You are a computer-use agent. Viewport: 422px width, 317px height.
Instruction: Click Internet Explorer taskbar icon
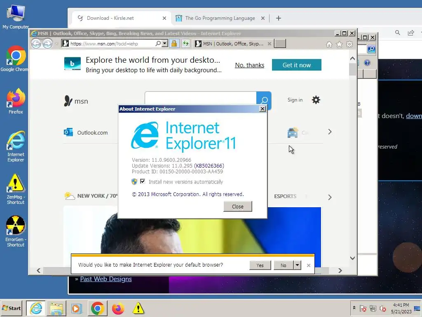coord(36,308)
